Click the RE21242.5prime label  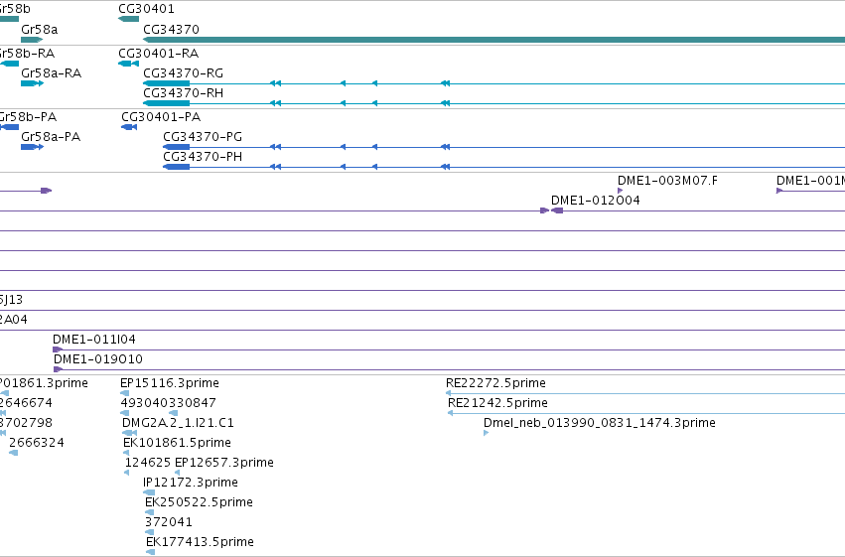(x=497, y=402)
